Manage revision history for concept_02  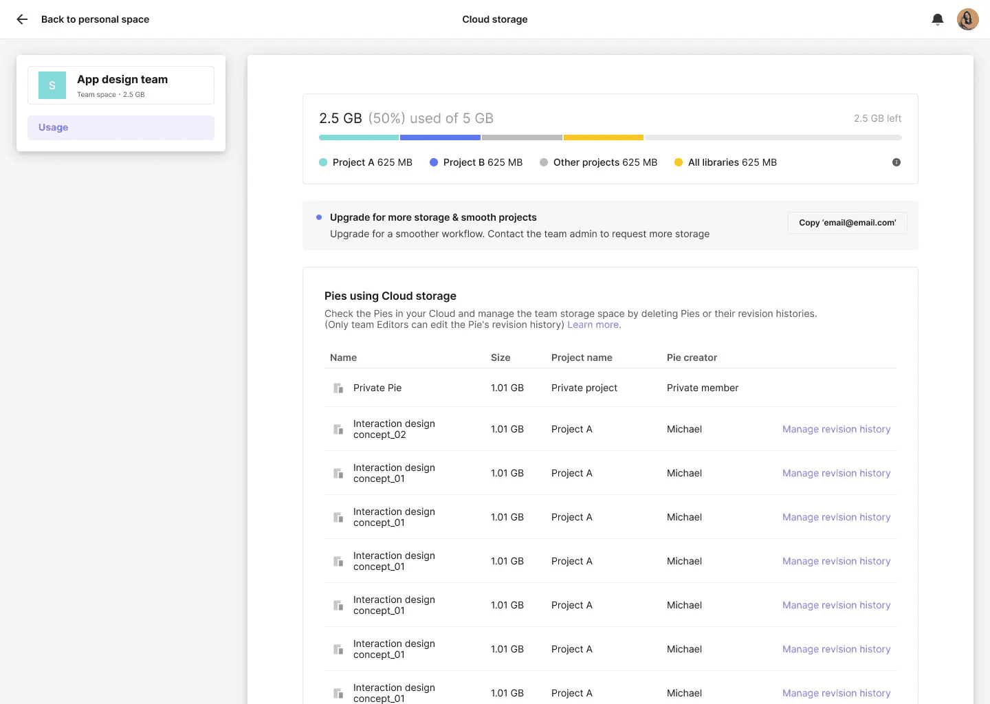click(x=836, y=429)
